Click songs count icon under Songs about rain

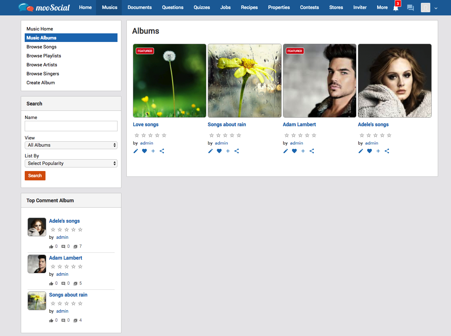[x=75, y=321]
